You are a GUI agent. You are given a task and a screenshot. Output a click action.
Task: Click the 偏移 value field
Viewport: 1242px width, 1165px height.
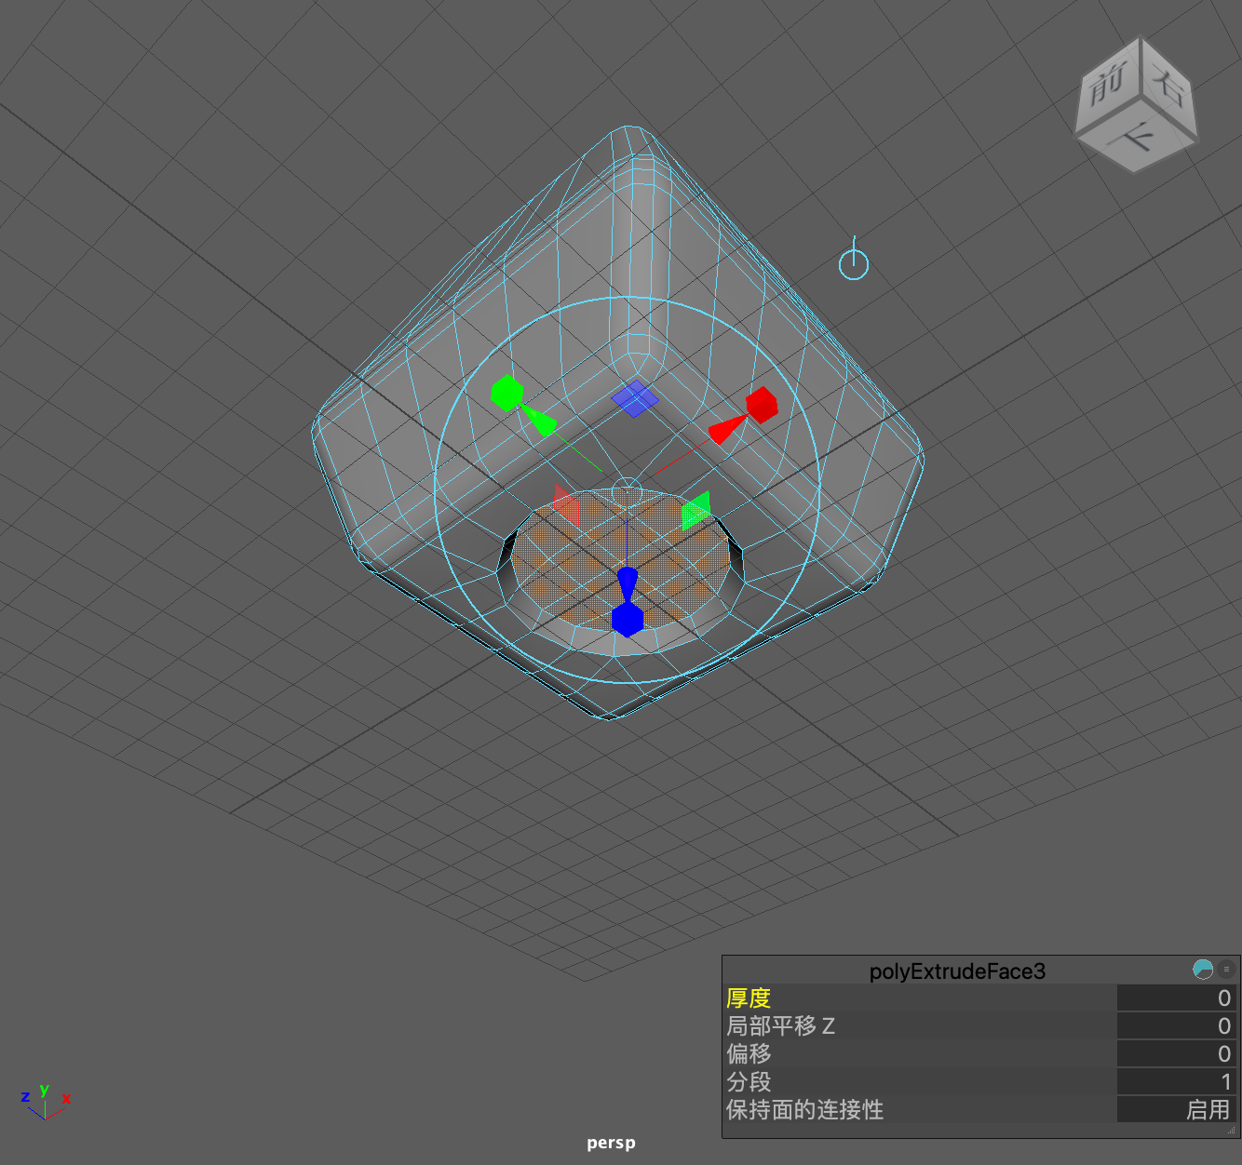click(1177, 1054)
